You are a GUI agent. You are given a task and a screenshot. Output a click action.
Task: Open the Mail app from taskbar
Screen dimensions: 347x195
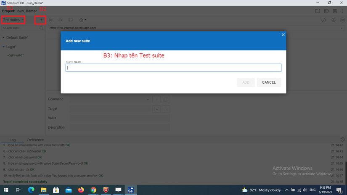pyautogui.click(x=69, y=190)
